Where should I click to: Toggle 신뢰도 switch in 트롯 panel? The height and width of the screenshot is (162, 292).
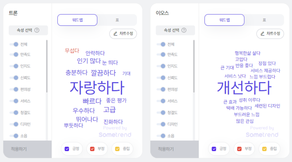pos(14,78)
